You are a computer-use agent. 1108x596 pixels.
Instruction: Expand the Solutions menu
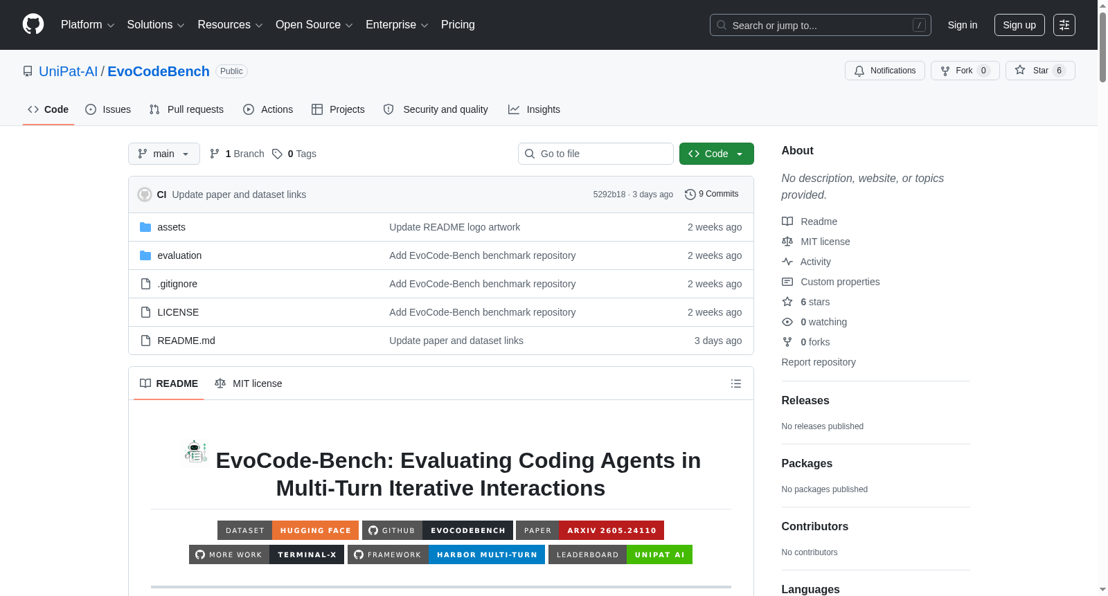tap(156, 25)
